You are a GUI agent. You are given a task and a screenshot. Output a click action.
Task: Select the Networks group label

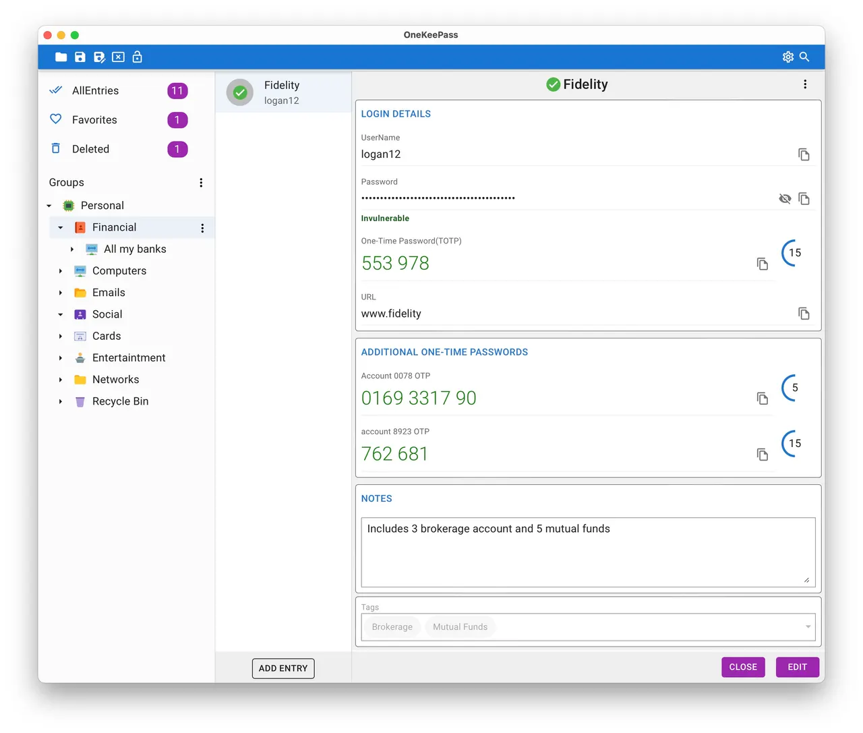(115, 380)
